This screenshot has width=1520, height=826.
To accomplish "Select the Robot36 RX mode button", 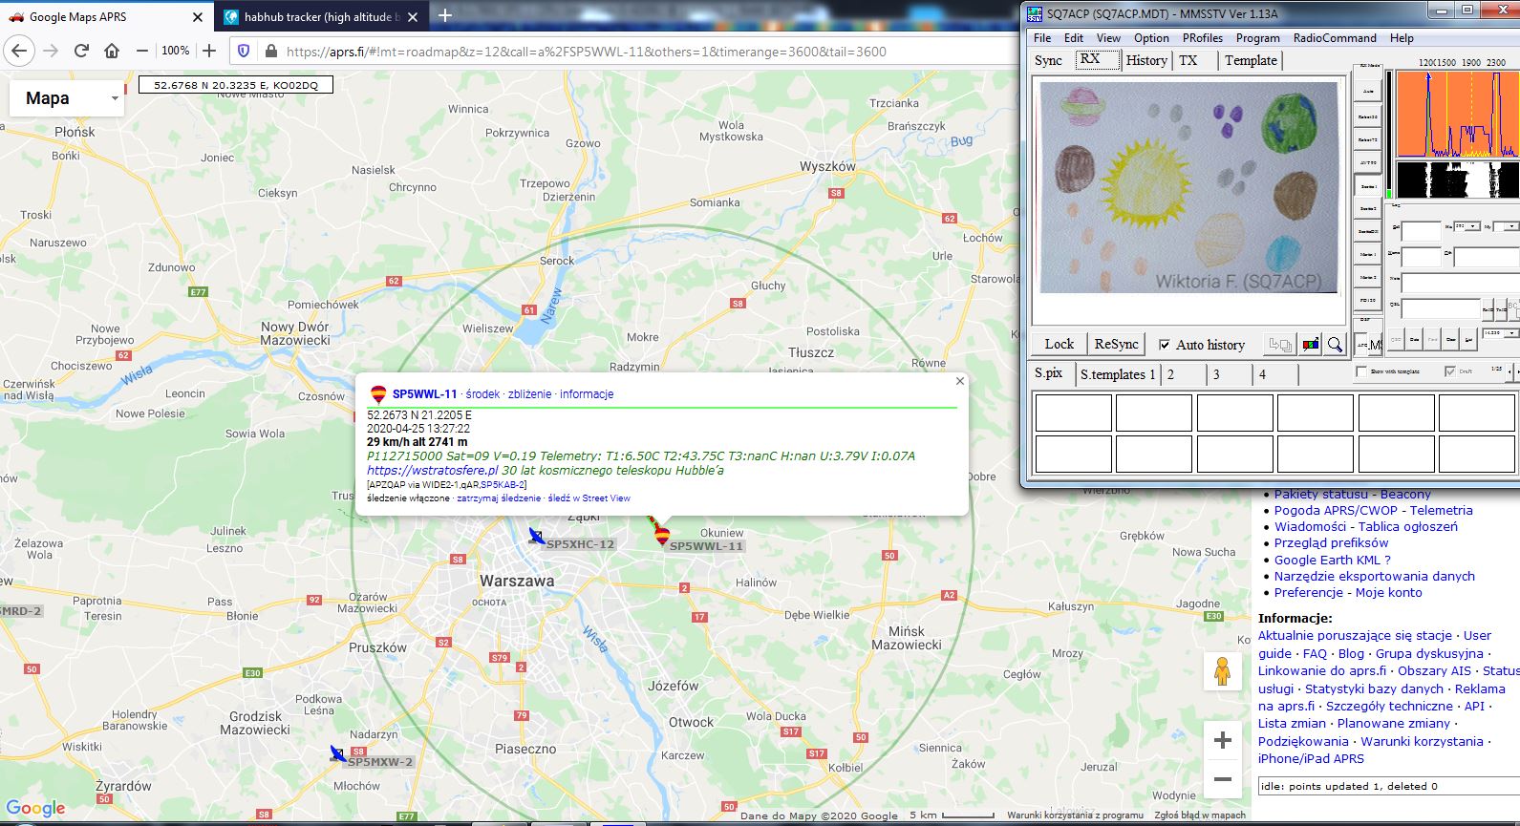I will pyautogui.click(x=1368, y=116).
